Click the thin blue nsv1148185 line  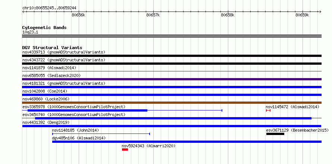[101, 134]
